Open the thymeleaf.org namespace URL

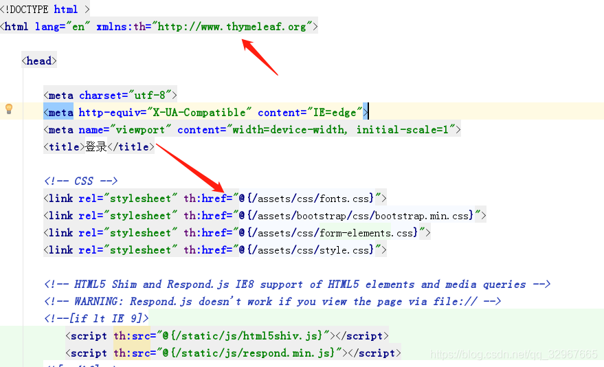[234, 27]
